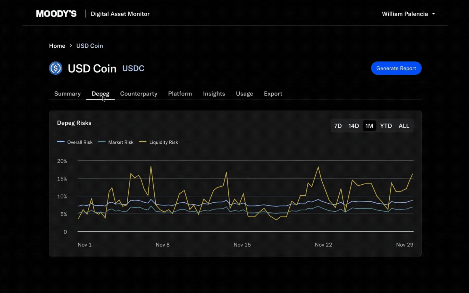Select the ALL time range
Image resolution: width=469 pixels, height=293 pixels.
404,126
